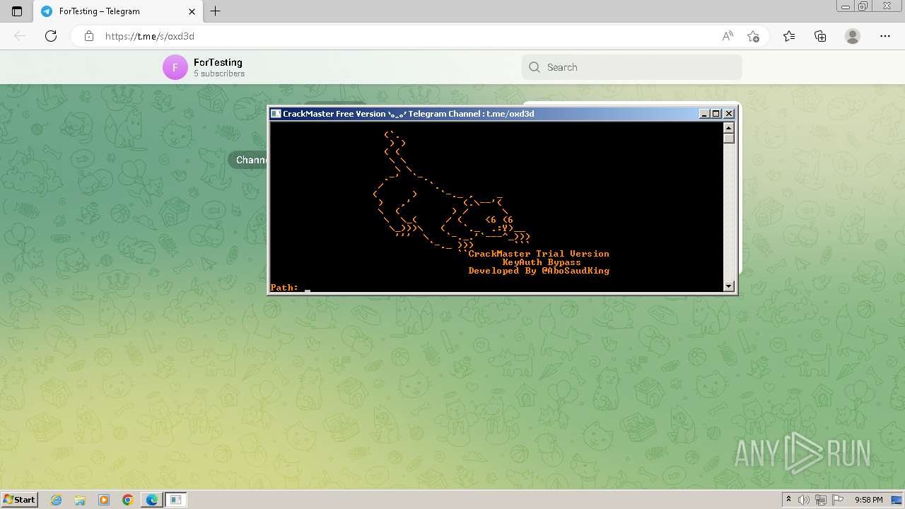Add this page to favorites
905x509 pixels.
(753, 36)
